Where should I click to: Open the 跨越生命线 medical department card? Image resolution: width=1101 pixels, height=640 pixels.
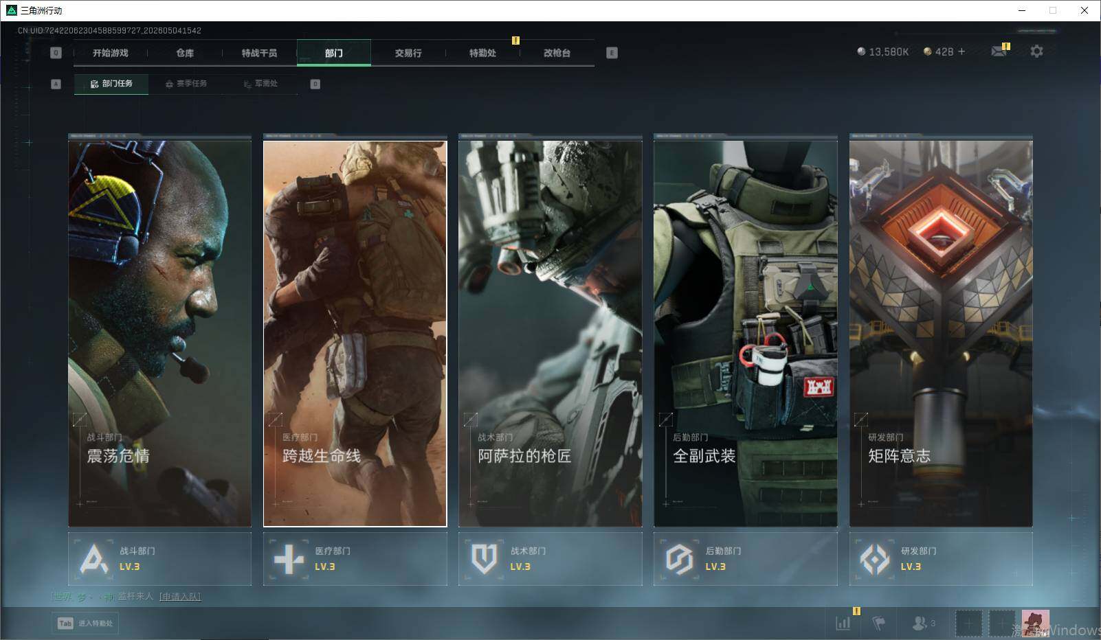coord(355,334)
